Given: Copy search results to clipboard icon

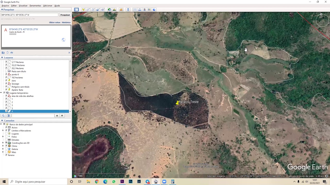Looking at the screenshot, I should point(7,53).
